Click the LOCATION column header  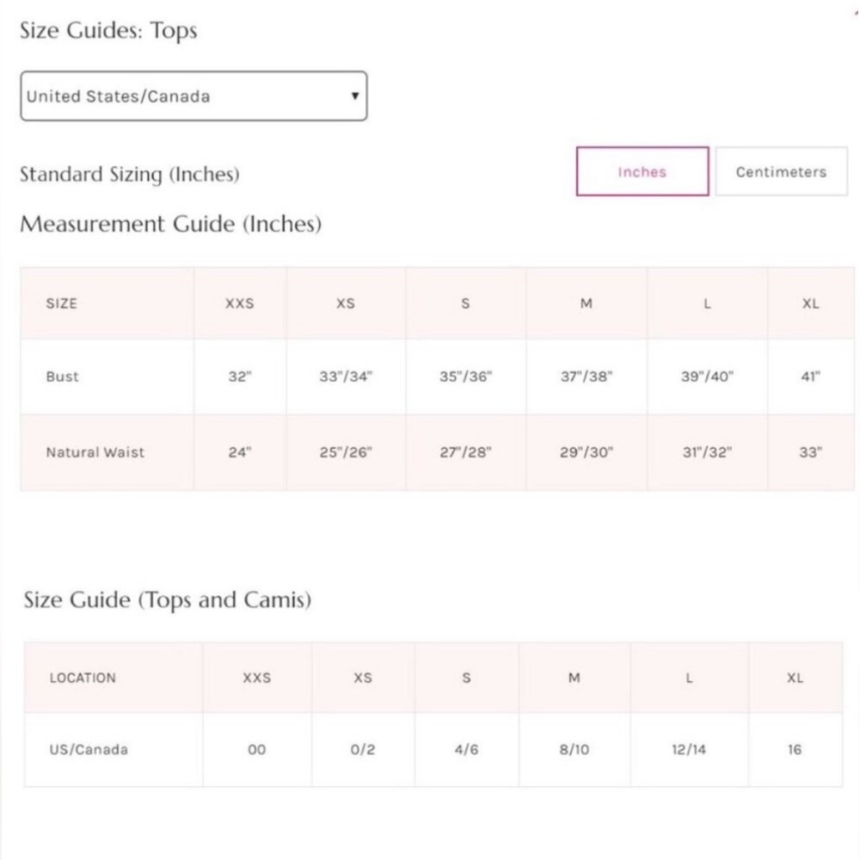(83, 678)
